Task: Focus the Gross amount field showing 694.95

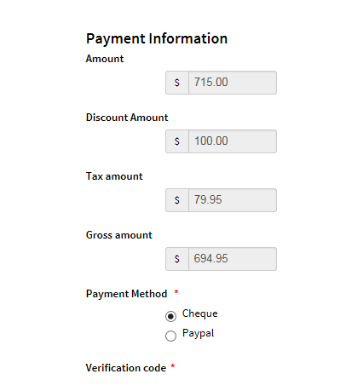Action: (233, 259)
